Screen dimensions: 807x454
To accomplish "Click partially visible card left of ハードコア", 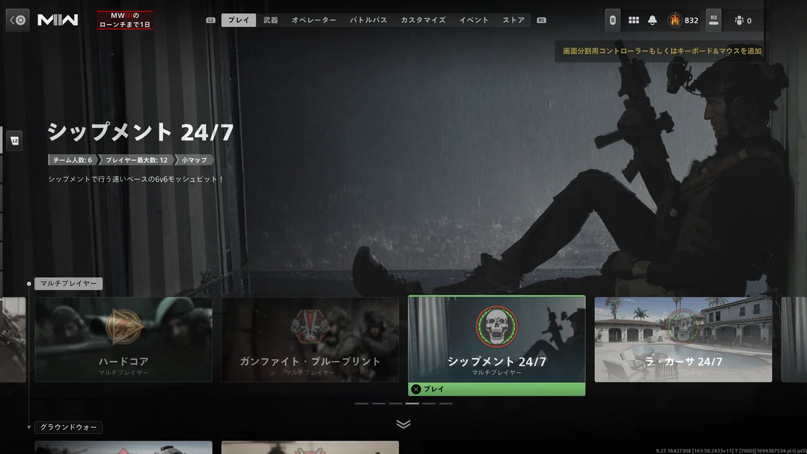I will pyautogui.click(x=13, y=340).
